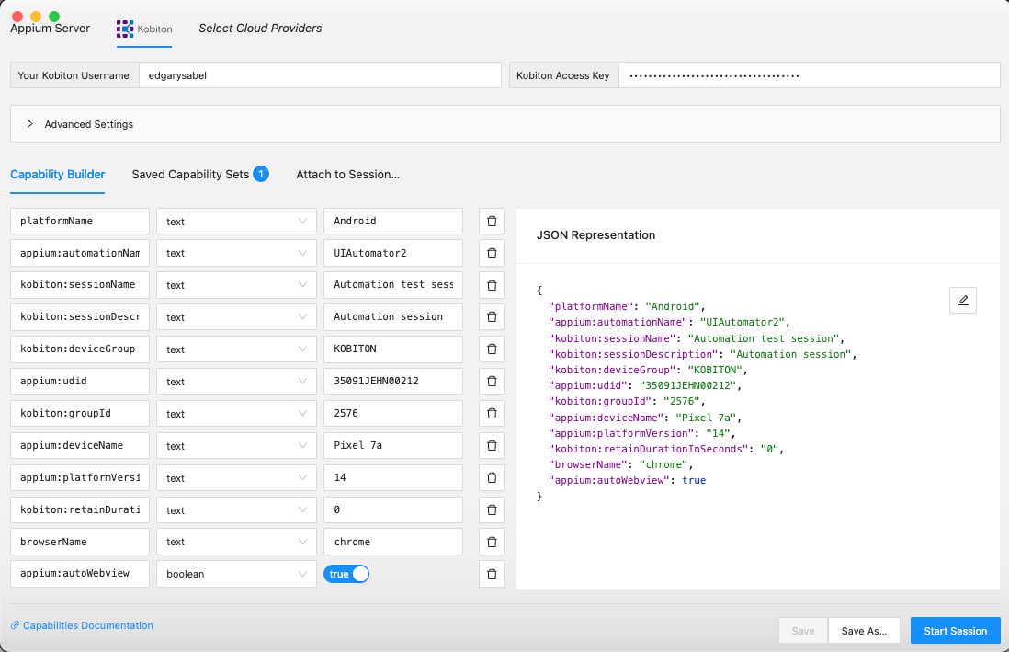The image size is (1009, 652).
Task: Delete the kobiton:retainDuration capability row
Action: [x=492, y=509]
